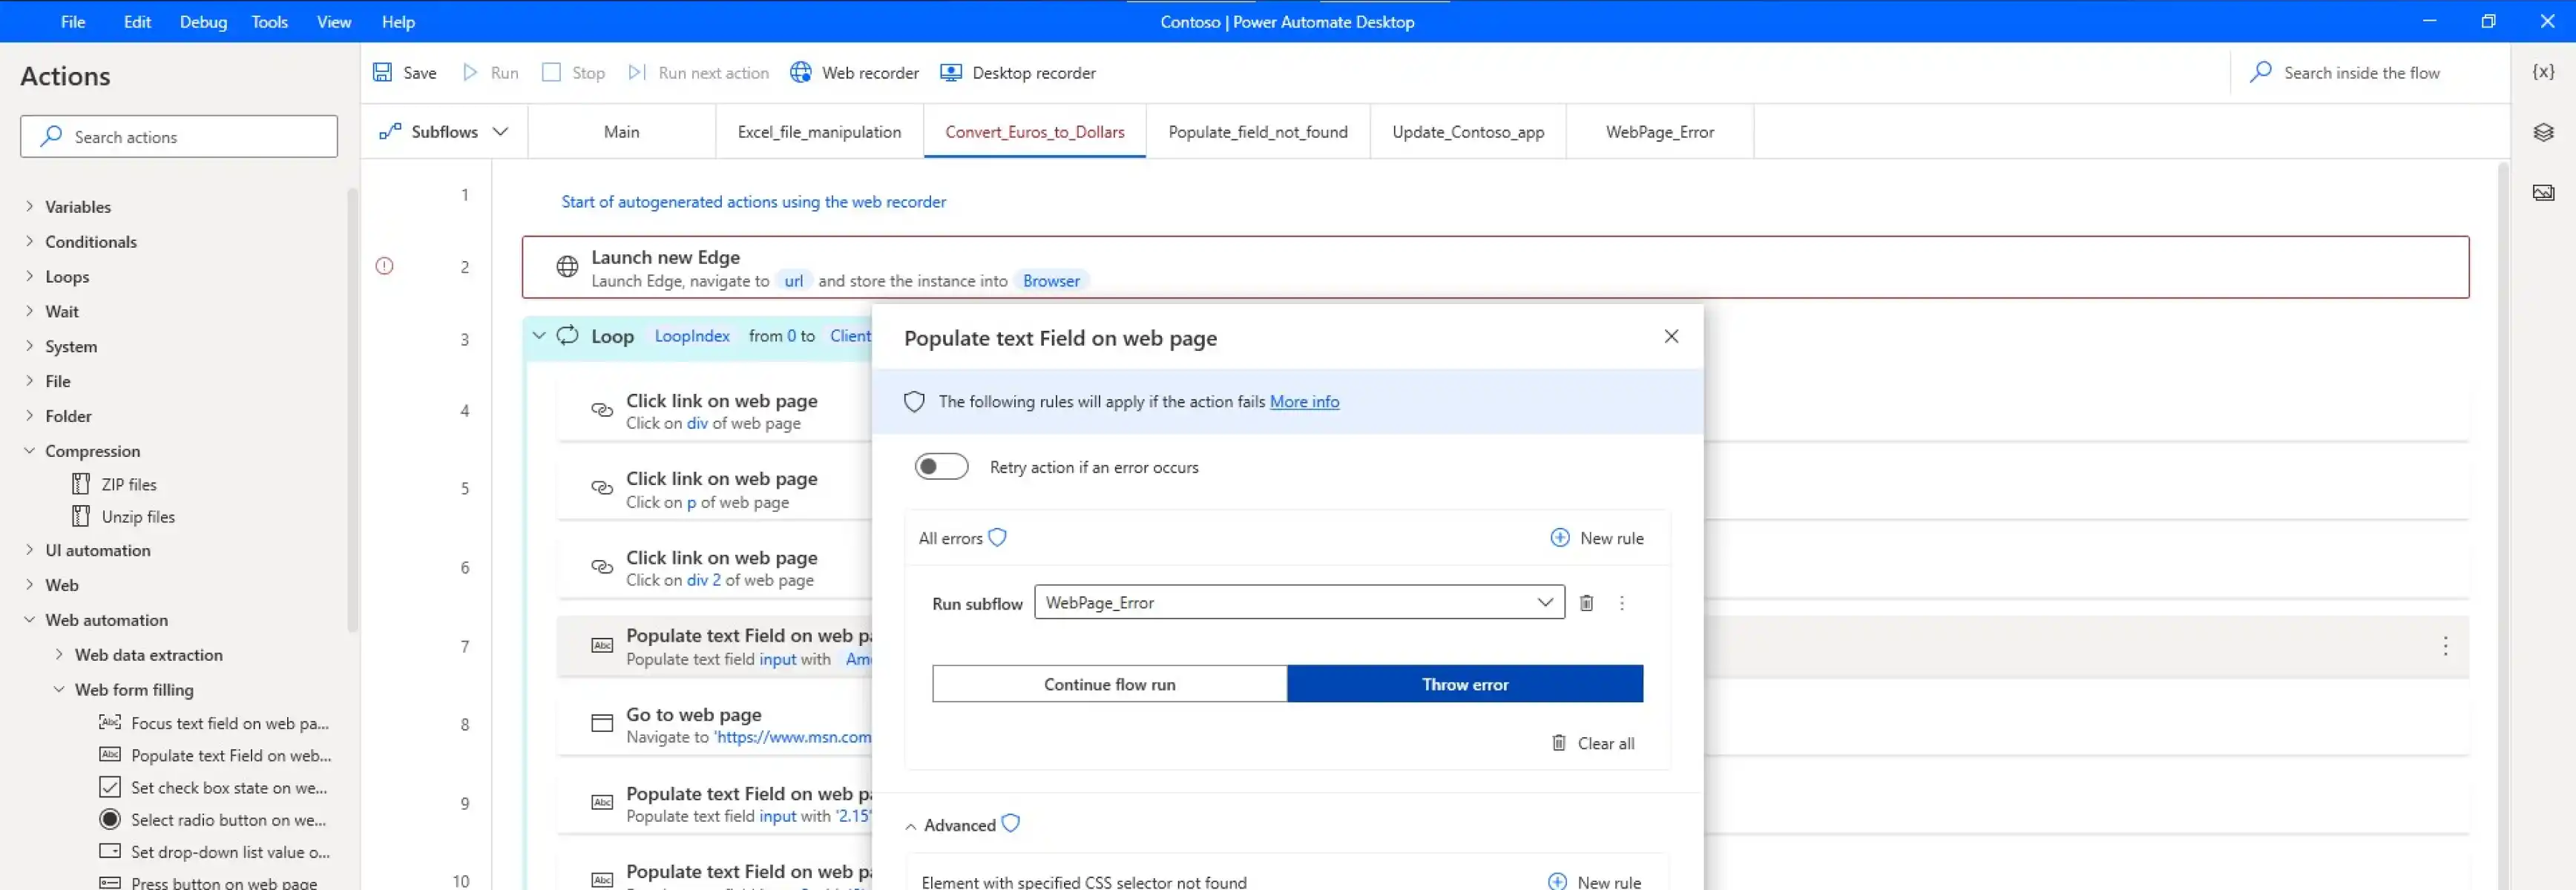Image resolution: width=2576 pixels, height=890 pixels.
Task: Click Clear all rules button
Action: pos(1592,743)
